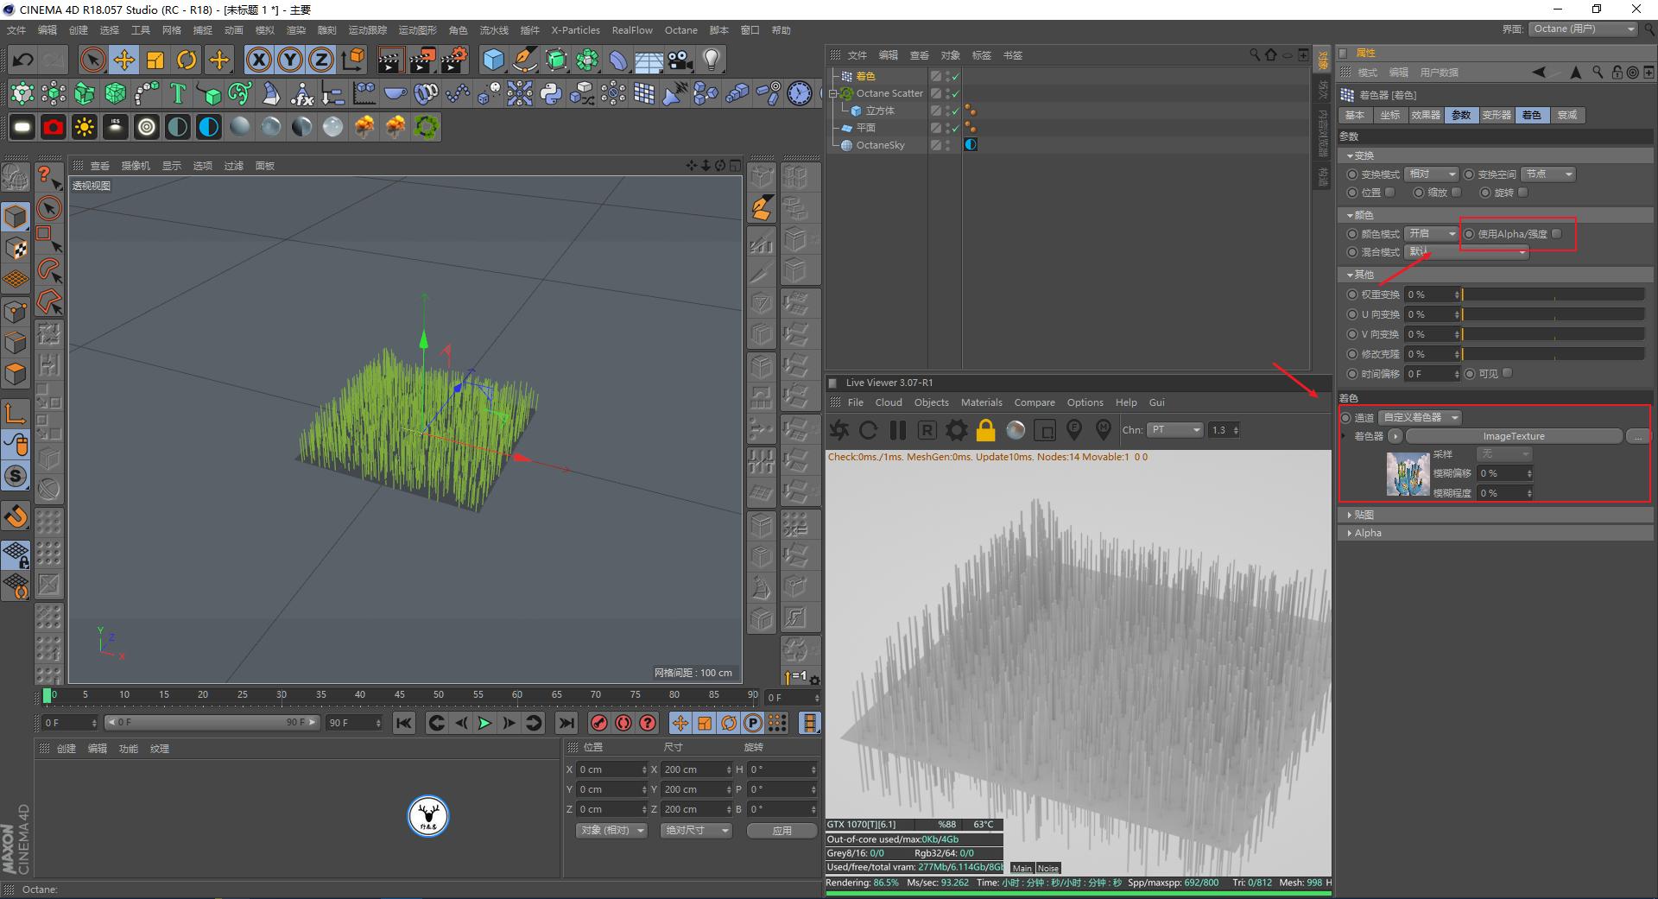Click the yellow lock icon in Live Viewer
1658x899 pixels.
985,430
